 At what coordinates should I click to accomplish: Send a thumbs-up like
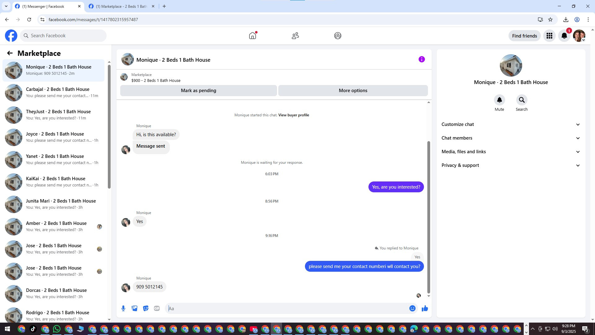tap(425, 308)
